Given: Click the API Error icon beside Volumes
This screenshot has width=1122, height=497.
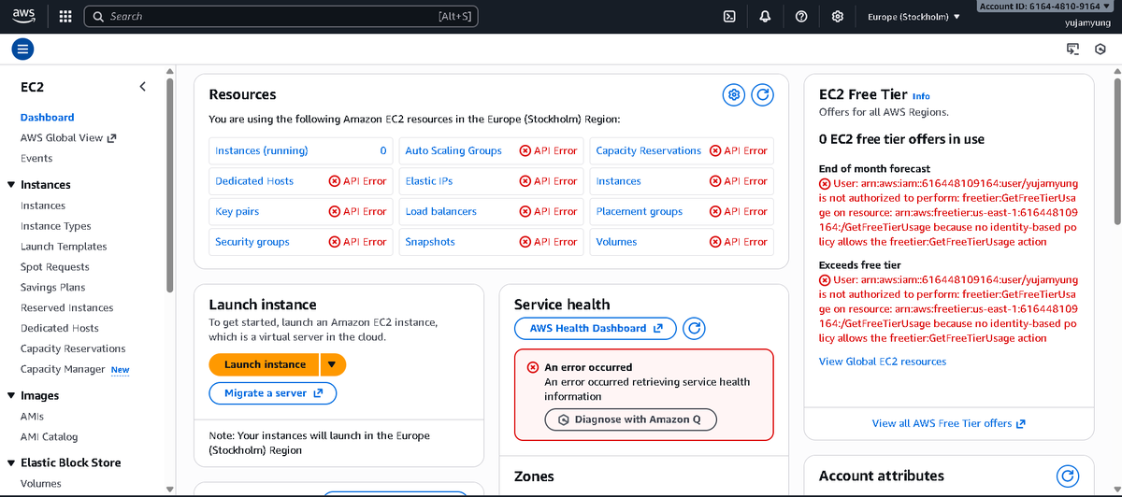Looking at the screenshot, I should pos(715,242).
